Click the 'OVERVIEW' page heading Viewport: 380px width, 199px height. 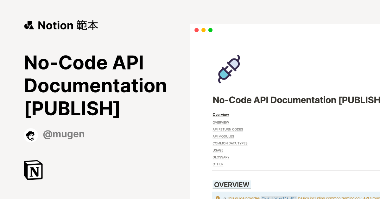point(231,185)
